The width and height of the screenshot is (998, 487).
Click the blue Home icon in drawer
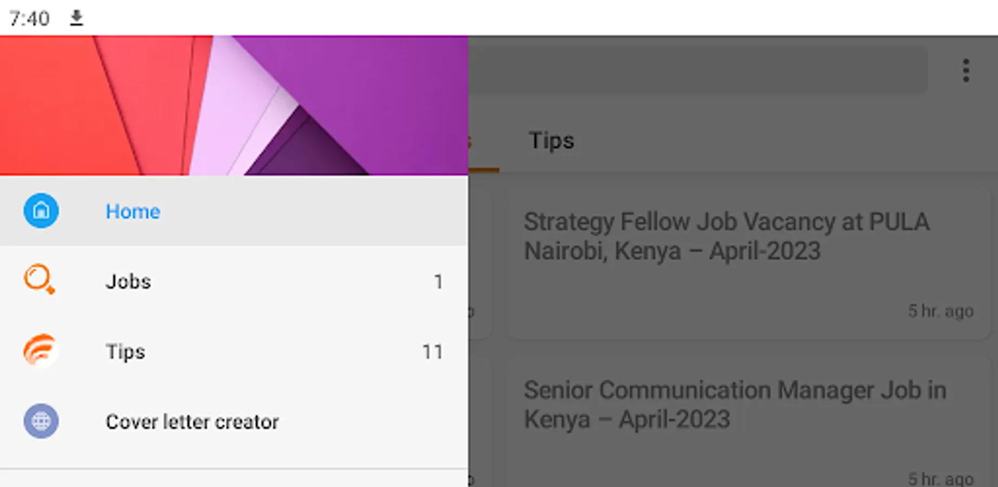pyautogui.click(x=41, y=210)
